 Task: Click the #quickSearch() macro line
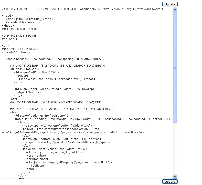point(29,92)
